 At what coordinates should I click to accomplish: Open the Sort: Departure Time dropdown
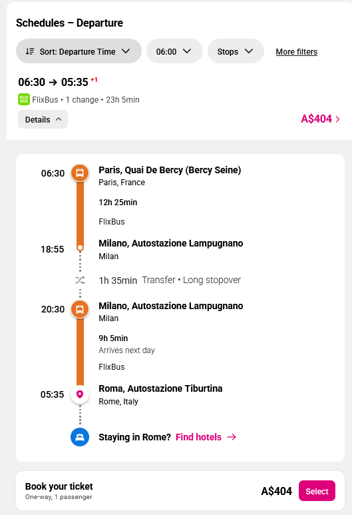click(x=79, y=51)
